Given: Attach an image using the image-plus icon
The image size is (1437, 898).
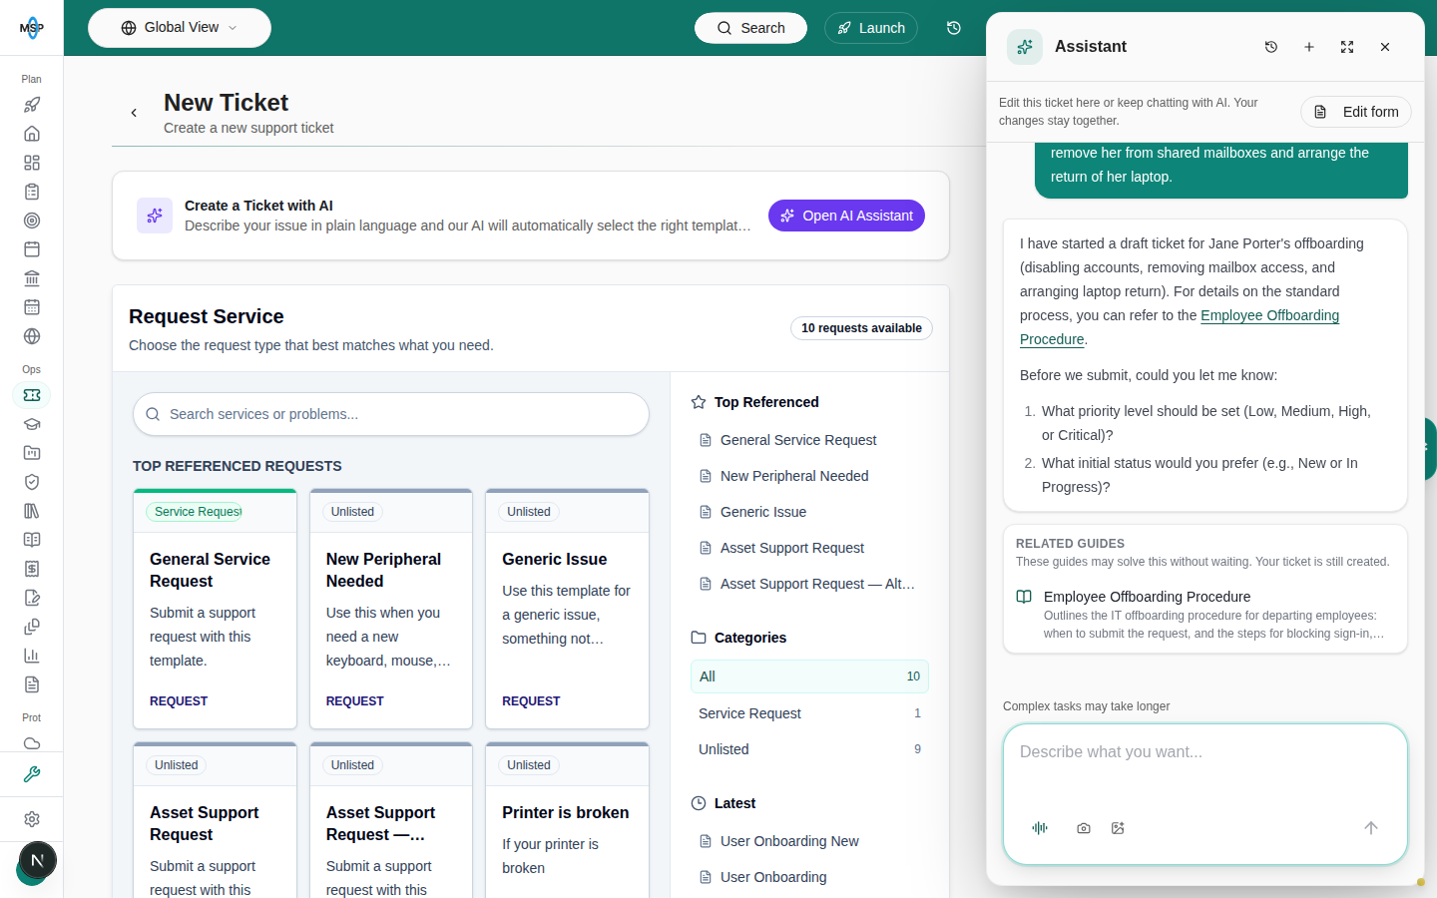Looking at the screenshot, I should pyautogui.click(x=1118, y=828).
